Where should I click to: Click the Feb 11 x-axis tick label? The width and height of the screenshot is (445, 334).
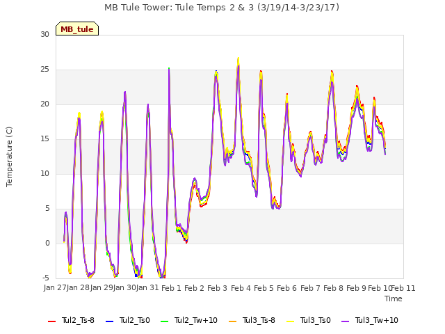click(x=403, y=288)
